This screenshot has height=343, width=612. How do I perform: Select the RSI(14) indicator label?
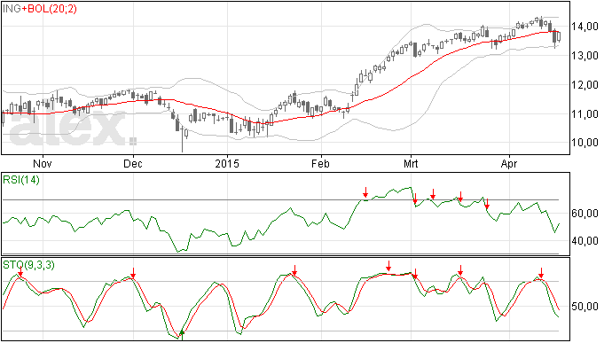[x=21, y=180]
